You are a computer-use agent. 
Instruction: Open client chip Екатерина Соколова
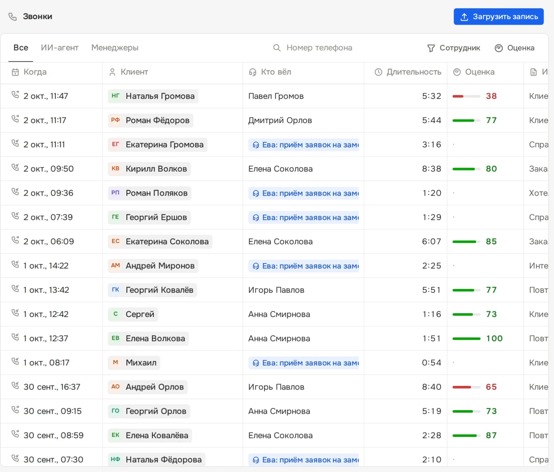pyautogui.click(x=160, y=241)
